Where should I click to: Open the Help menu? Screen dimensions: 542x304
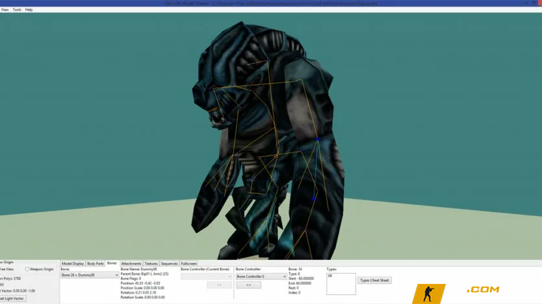29,10
